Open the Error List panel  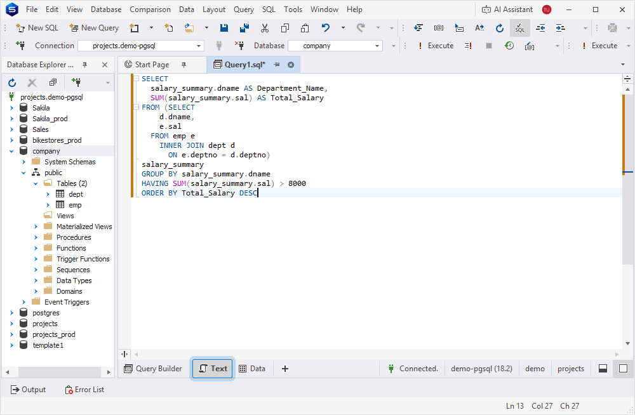pyautogui.click(x=84, y=390)
